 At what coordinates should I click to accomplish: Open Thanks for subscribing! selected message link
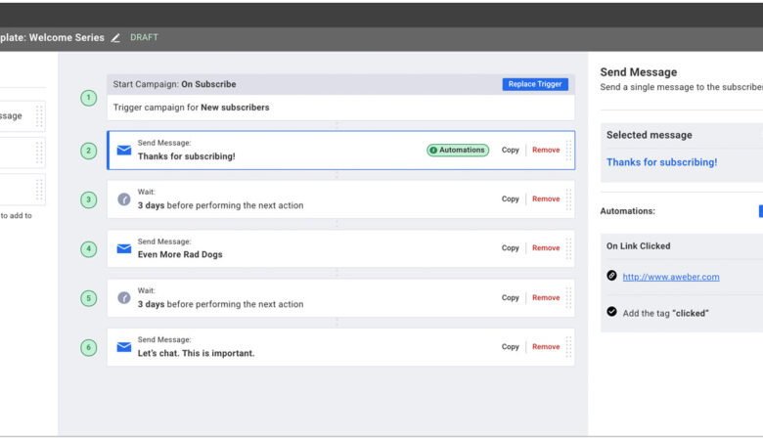point(661,162)
